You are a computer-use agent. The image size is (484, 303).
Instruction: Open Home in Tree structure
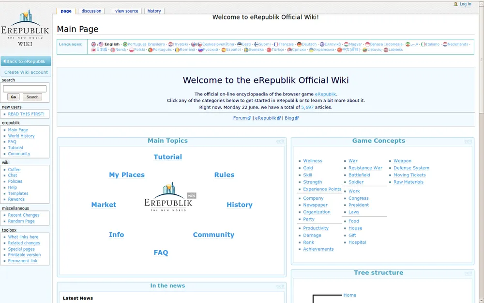[x=350, y=295]
